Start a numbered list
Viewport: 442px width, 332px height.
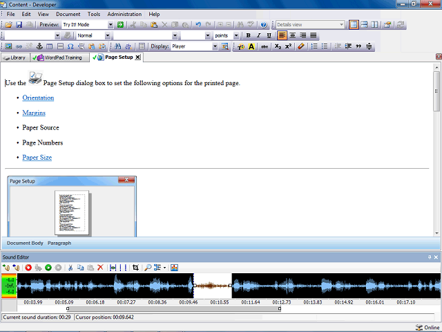coord(314,46)
